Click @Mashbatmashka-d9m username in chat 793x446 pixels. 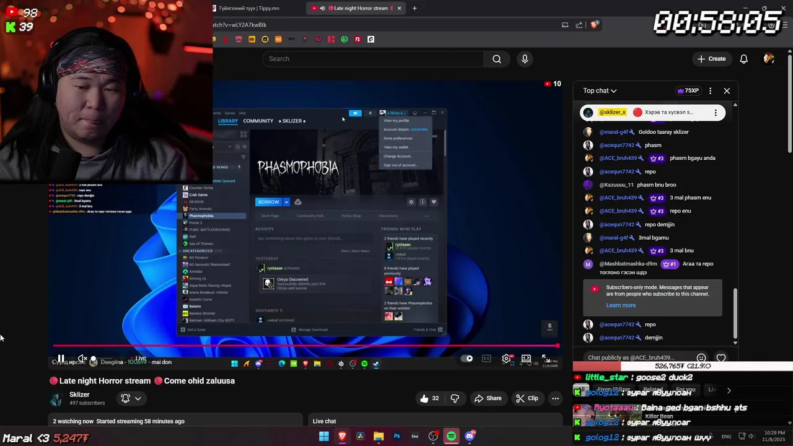(x=628, y=264)
